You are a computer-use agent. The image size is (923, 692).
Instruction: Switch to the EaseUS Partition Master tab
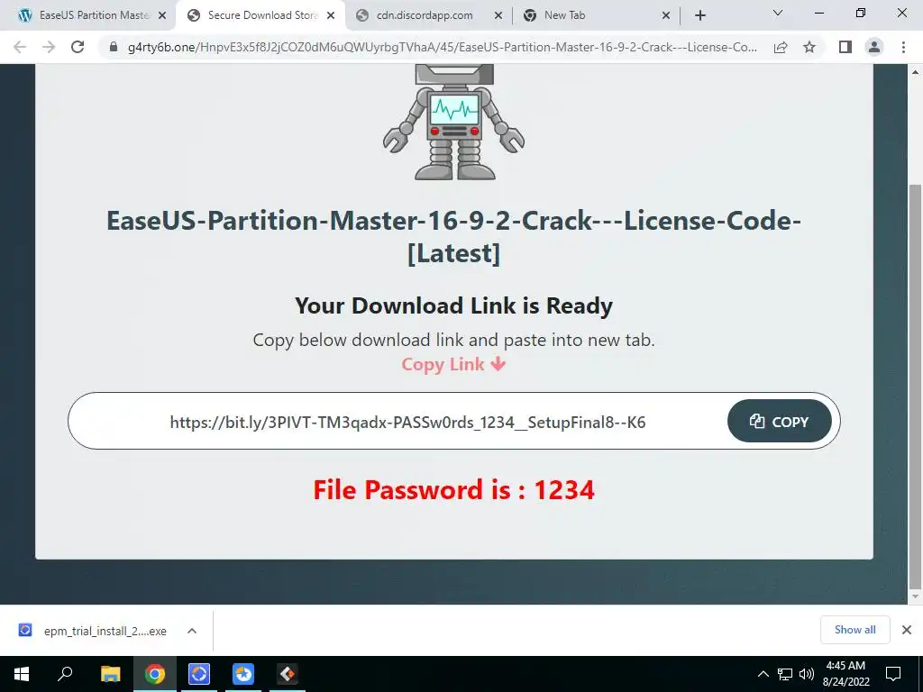tap(88, 15)
